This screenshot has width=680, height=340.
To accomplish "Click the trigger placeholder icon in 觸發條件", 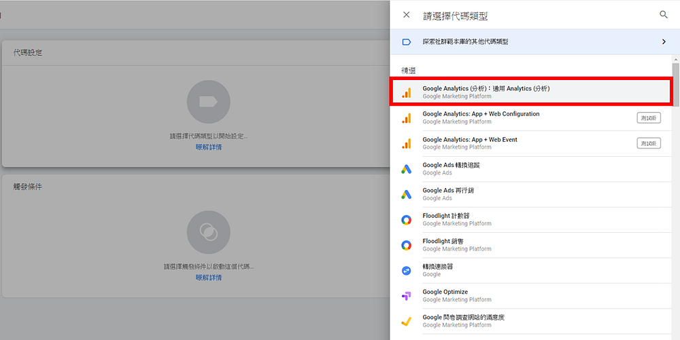I will (x=209, y=232).
